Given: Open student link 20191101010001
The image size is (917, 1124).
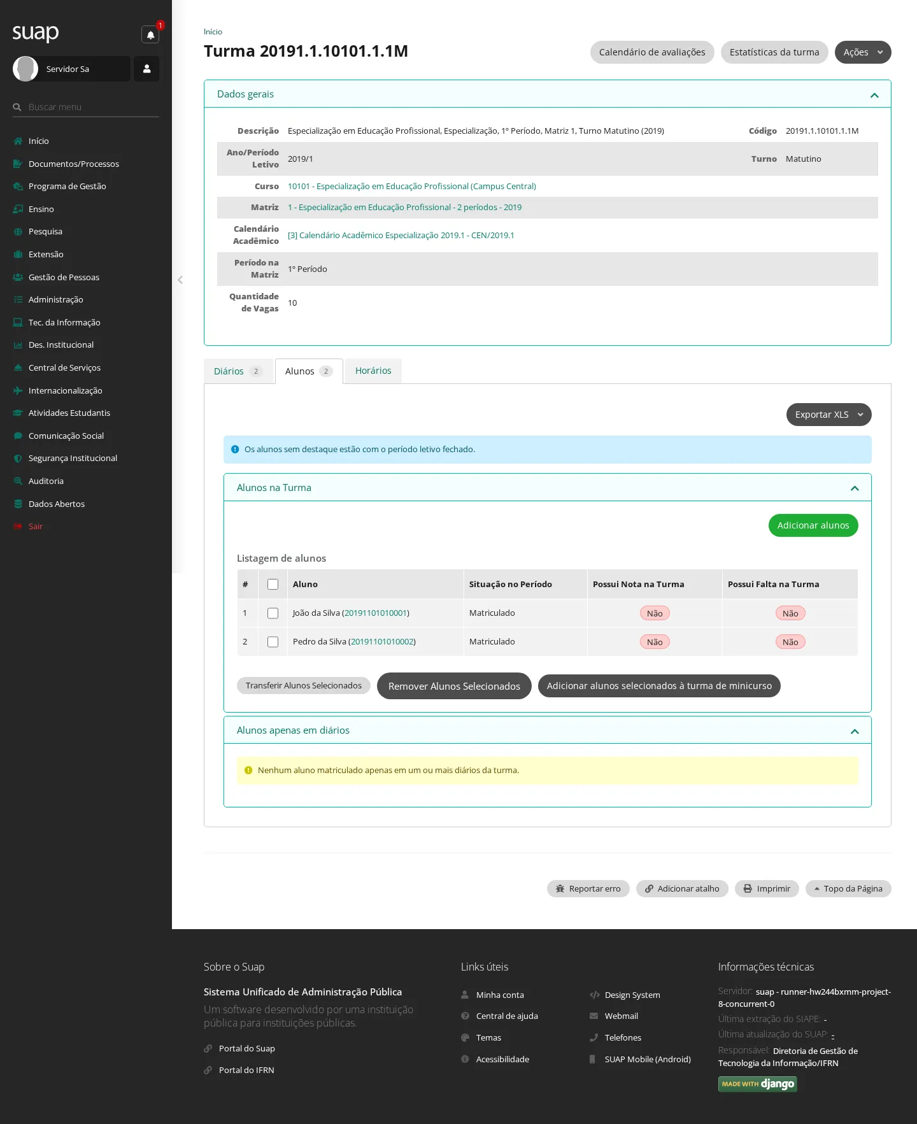Looking at the screenshot, I should coord(376,613).
